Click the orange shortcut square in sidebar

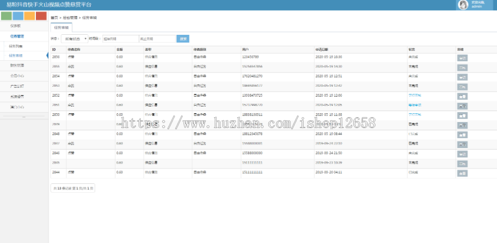30,16
